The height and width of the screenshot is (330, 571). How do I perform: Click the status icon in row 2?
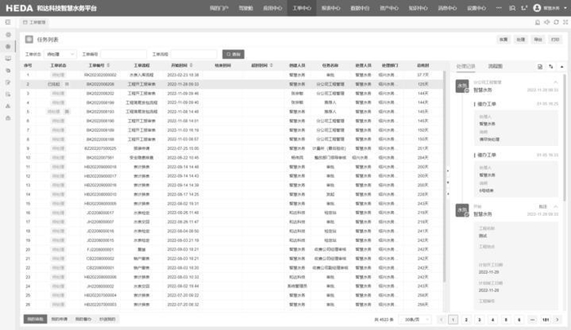click(67, 84)
